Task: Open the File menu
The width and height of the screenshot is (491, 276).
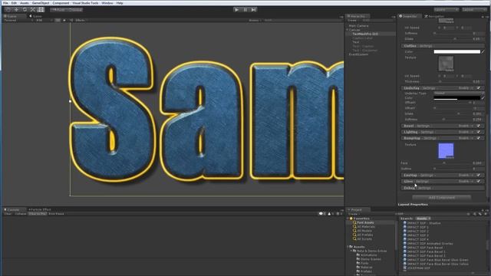Action: [x=5, y=3]
